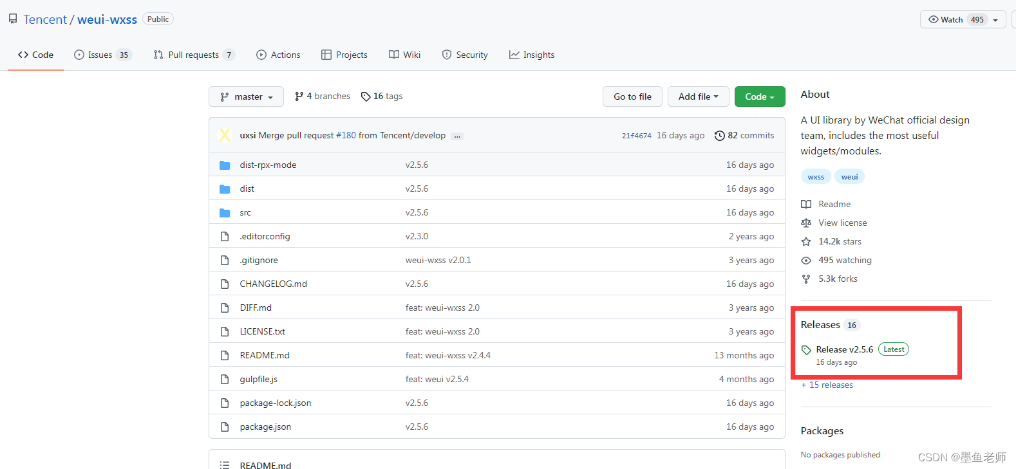Click the Public visibility badge

click(158, 19)
